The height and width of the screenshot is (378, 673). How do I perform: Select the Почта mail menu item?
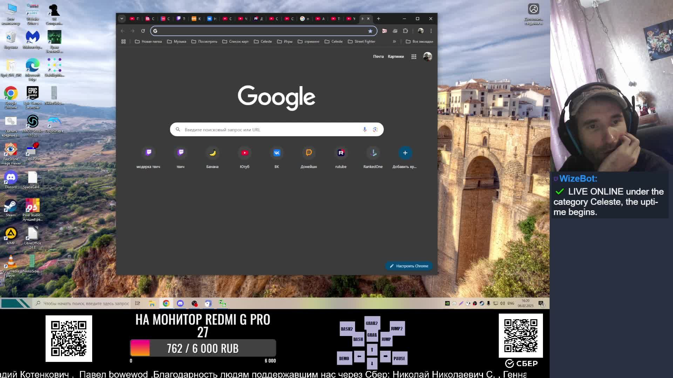tap(378, 56)
